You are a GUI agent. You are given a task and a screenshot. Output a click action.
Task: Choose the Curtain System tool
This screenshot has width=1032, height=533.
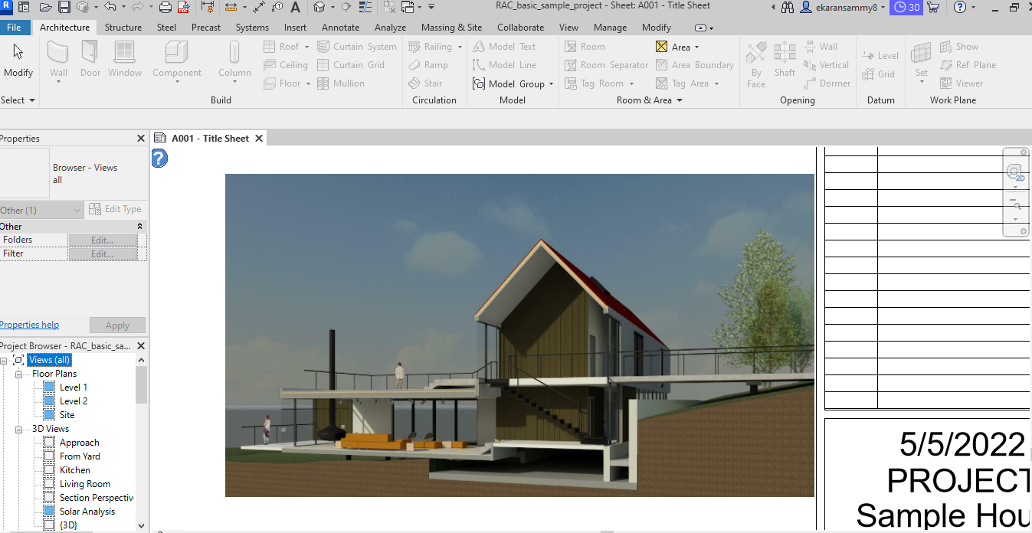tap(357, 47)
